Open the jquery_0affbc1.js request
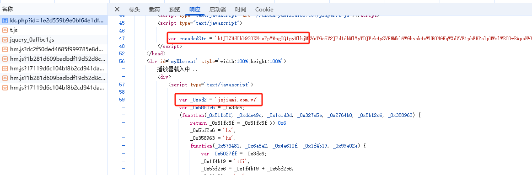This screenshot has width=532, height=175. (54, 40)
